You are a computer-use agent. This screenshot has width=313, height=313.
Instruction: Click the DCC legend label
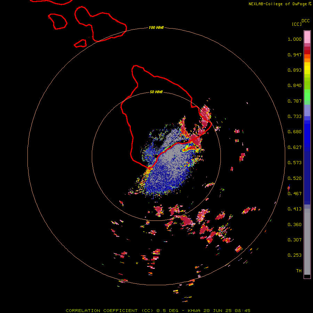pos(305,21)
